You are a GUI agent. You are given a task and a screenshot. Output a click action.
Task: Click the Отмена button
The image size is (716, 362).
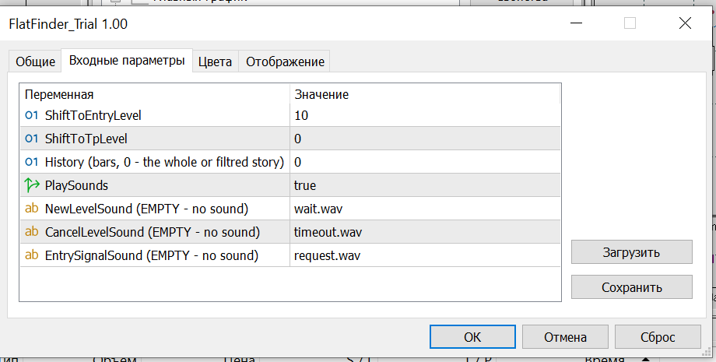[x=565, y=337]
